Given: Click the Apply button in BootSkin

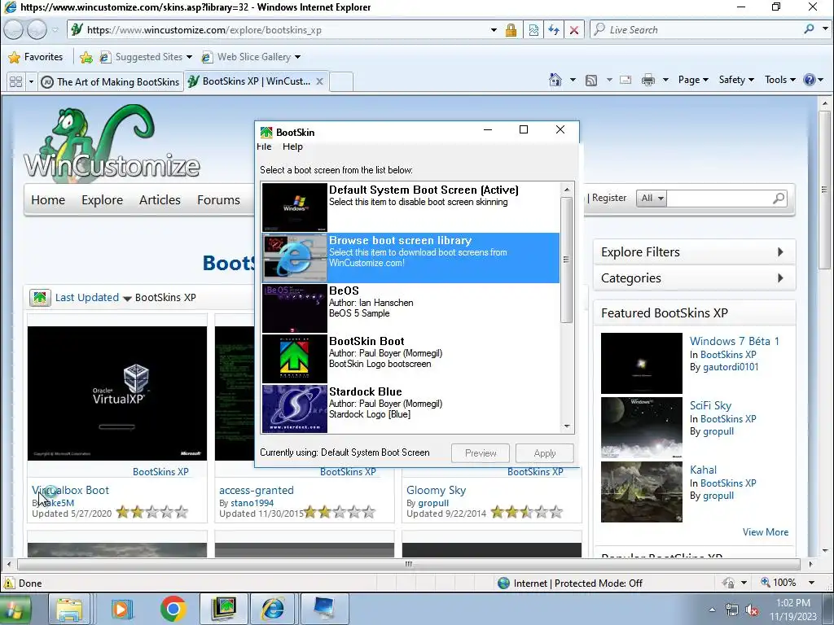Looking at the screenshot, I should [x=545, y=453].
